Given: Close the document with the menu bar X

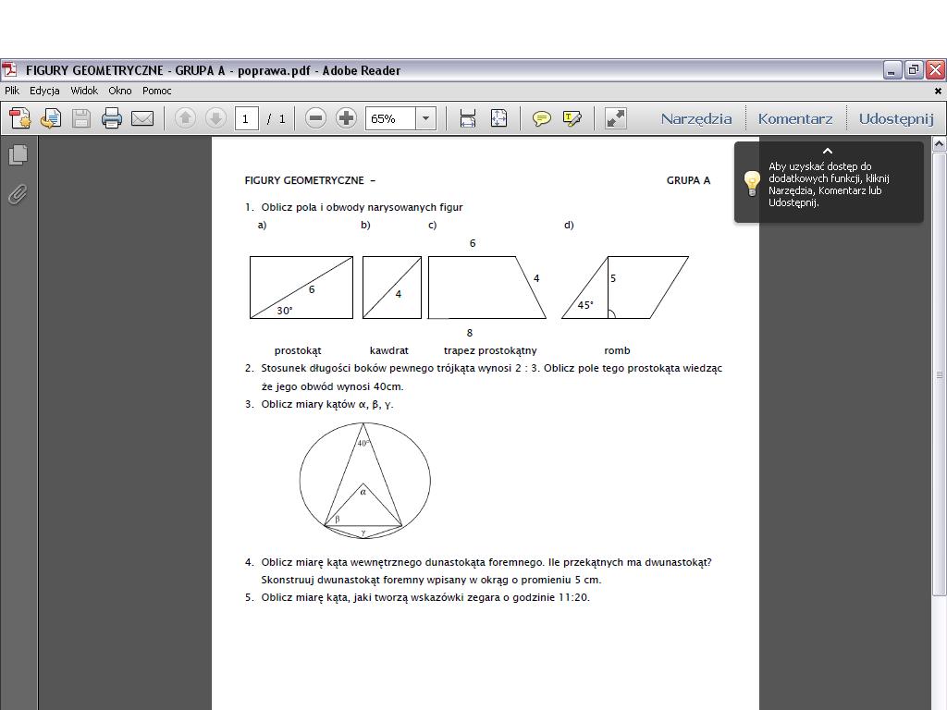Looking at the screenshot, I should pos(938,92).
